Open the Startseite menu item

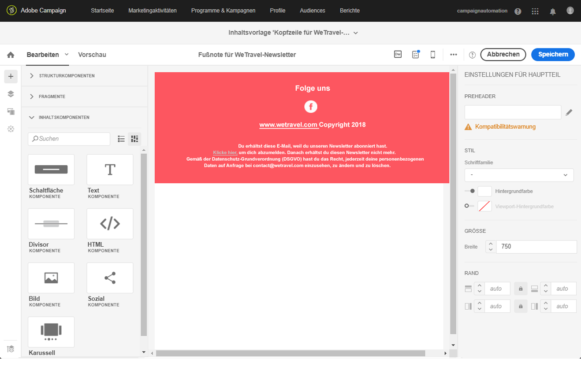click(102, 11)
